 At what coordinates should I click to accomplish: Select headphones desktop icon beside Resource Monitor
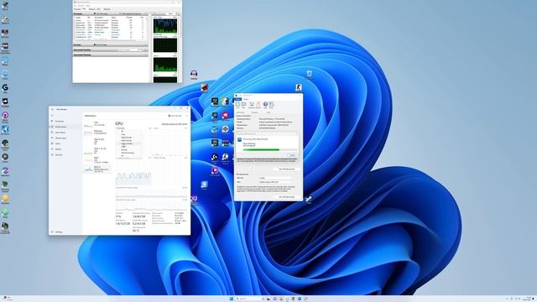pyautogui.click(x=194, y=75)
